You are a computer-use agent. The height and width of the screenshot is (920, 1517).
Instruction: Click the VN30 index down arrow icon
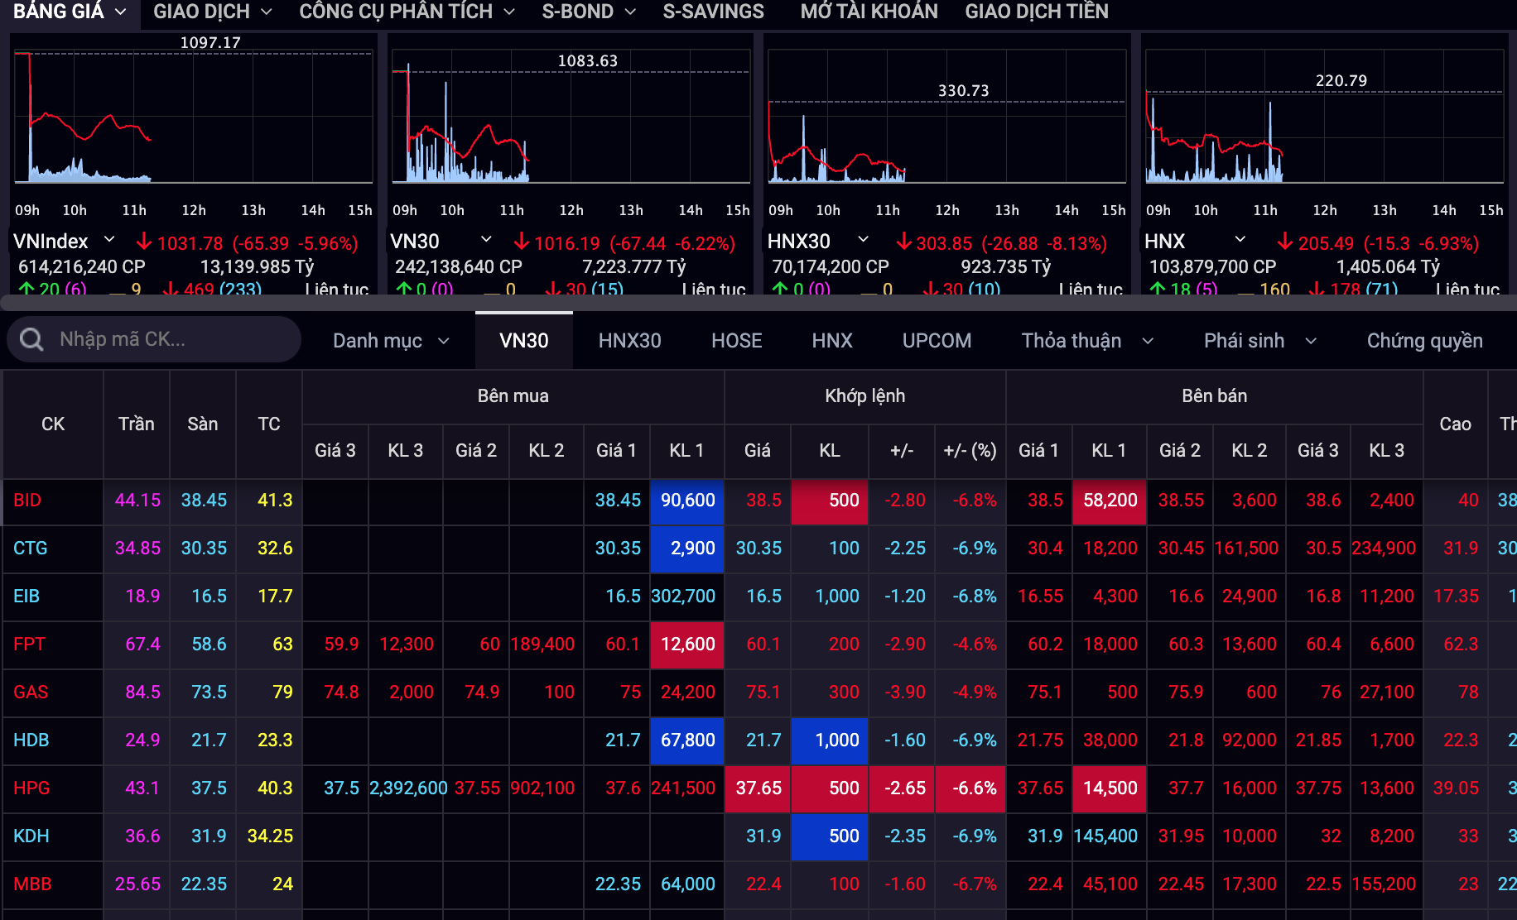coord(522,242)
